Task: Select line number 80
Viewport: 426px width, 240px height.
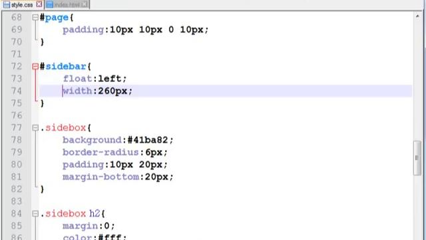Action: click(17, 165)
